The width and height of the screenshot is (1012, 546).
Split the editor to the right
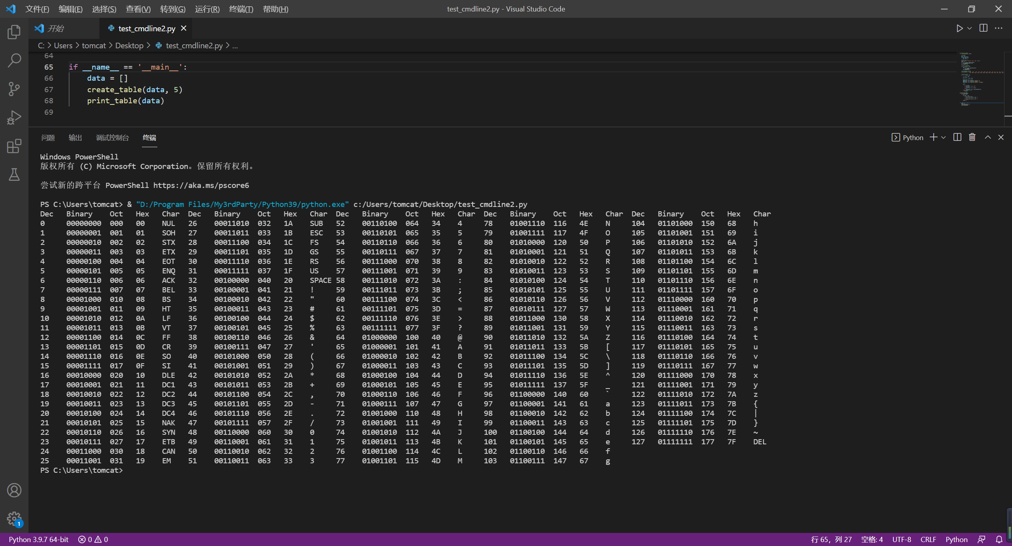[x=984, y=28]
